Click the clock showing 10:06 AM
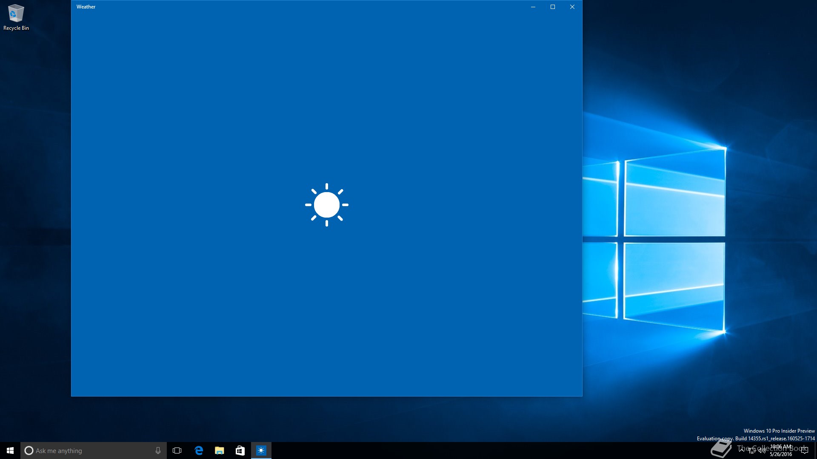This screenshot has width=817, height=459. tap(781, 450)
